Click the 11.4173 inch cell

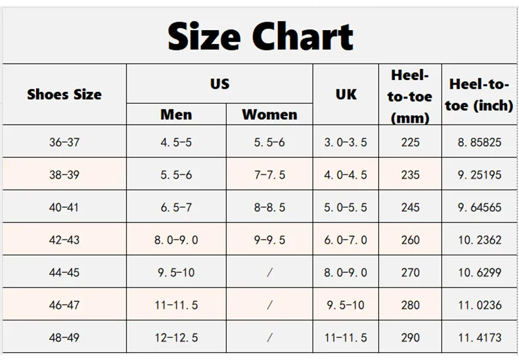pos(479,338)
